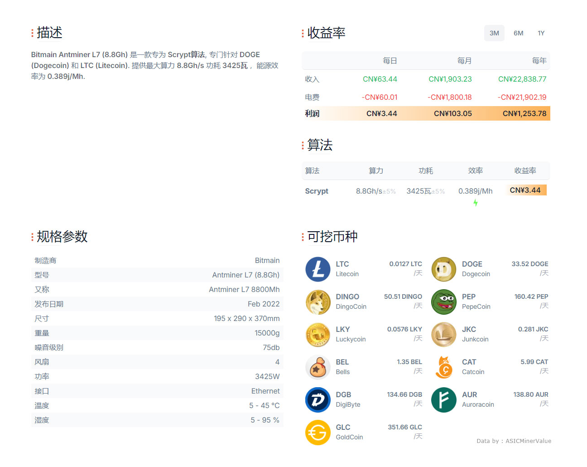Click monthly profit CN¥103.05

[x=453, y=114]
